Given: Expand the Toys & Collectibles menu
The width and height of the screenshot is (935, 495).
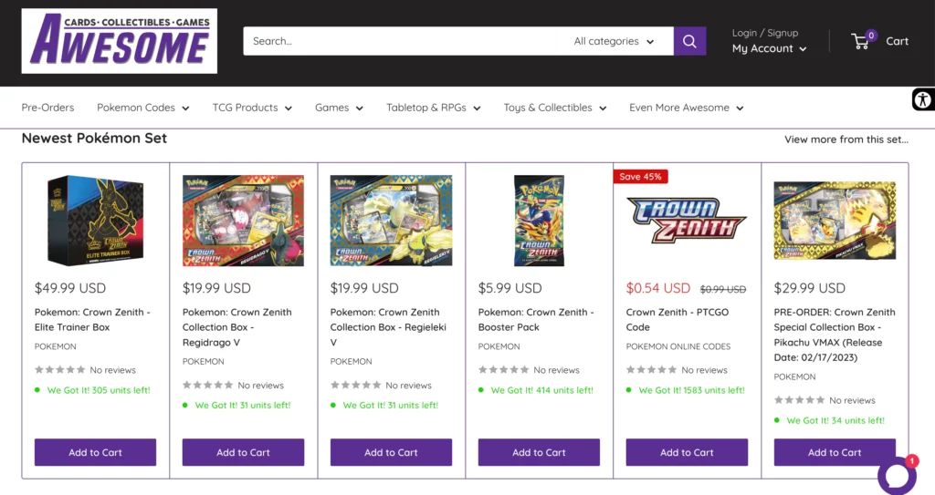Looking at the screenshot, I should [x=554, y=108].
